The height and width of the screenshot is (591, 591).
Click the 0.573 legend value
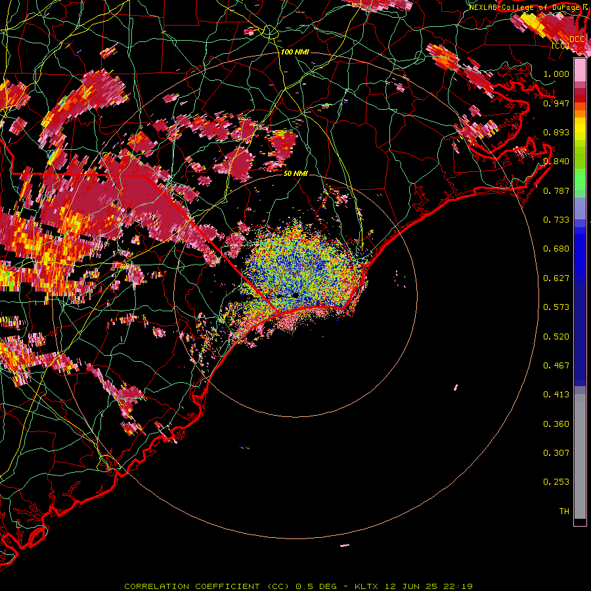(556, 307)
